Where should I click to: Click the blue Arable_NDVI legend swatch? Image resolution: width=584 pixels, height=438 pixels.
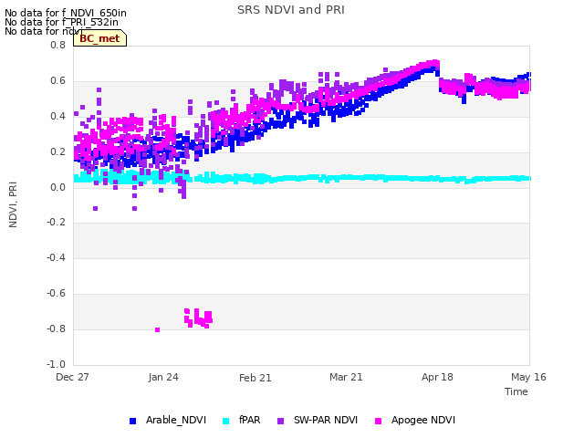click(132, 421)
